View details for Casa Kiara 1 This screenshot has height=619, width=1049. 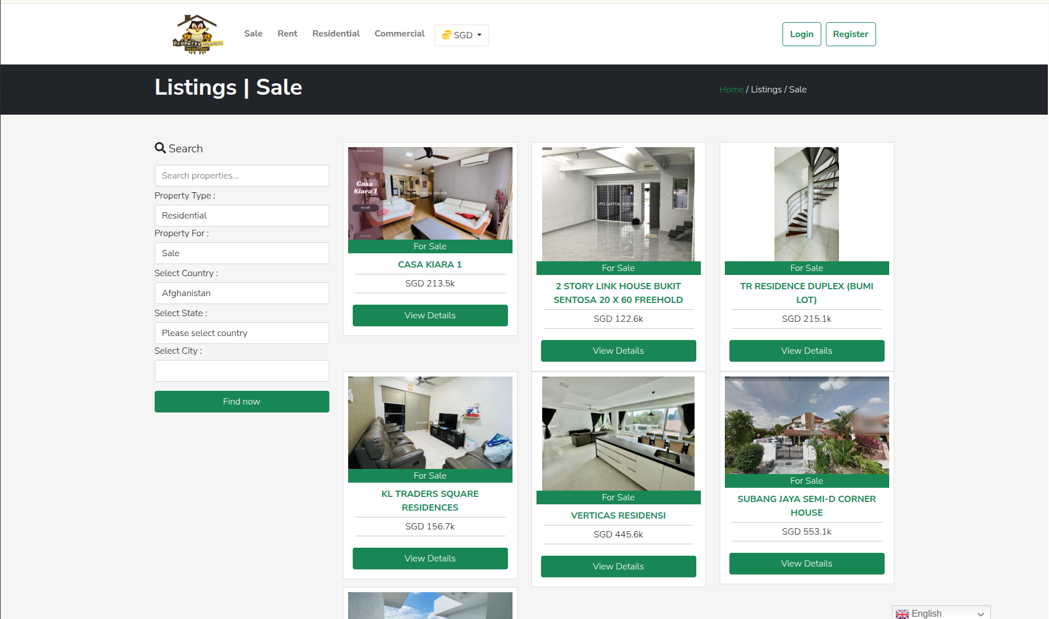(x=430, y=315)
